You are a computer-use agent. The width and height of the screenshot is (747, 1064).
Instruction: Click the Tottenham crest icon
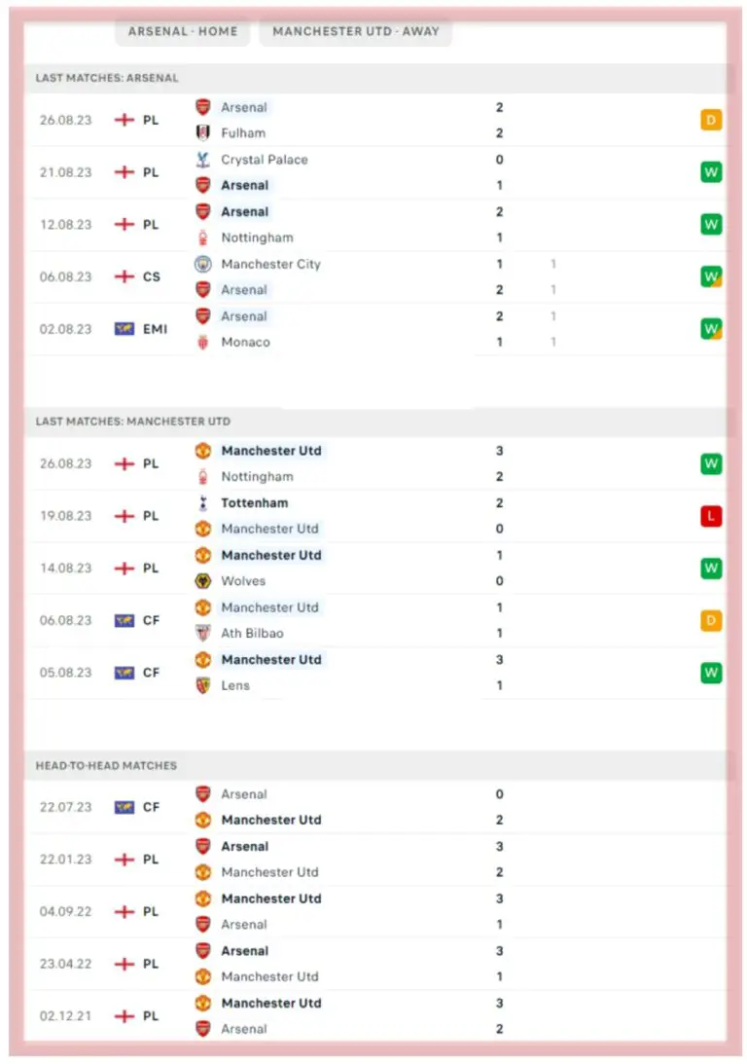pos(202,503)
